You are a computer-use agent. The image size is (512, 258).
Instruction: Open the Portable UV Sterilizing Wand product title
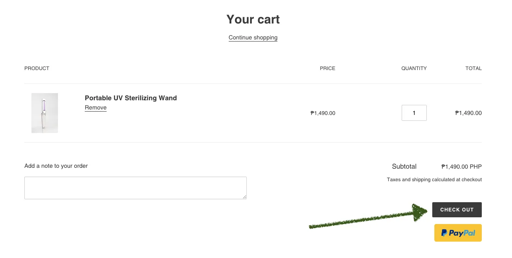point(131,98)
